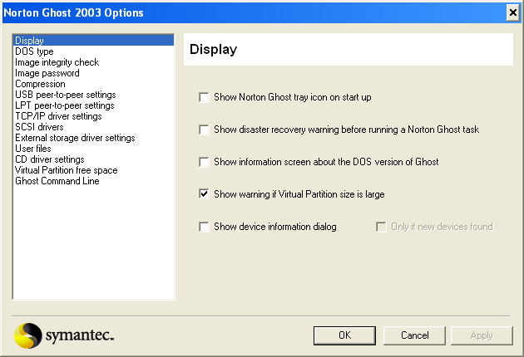Click the Symantec logo icon
Image resolution: width=524 pixels, height=357 pixels.
29,335
